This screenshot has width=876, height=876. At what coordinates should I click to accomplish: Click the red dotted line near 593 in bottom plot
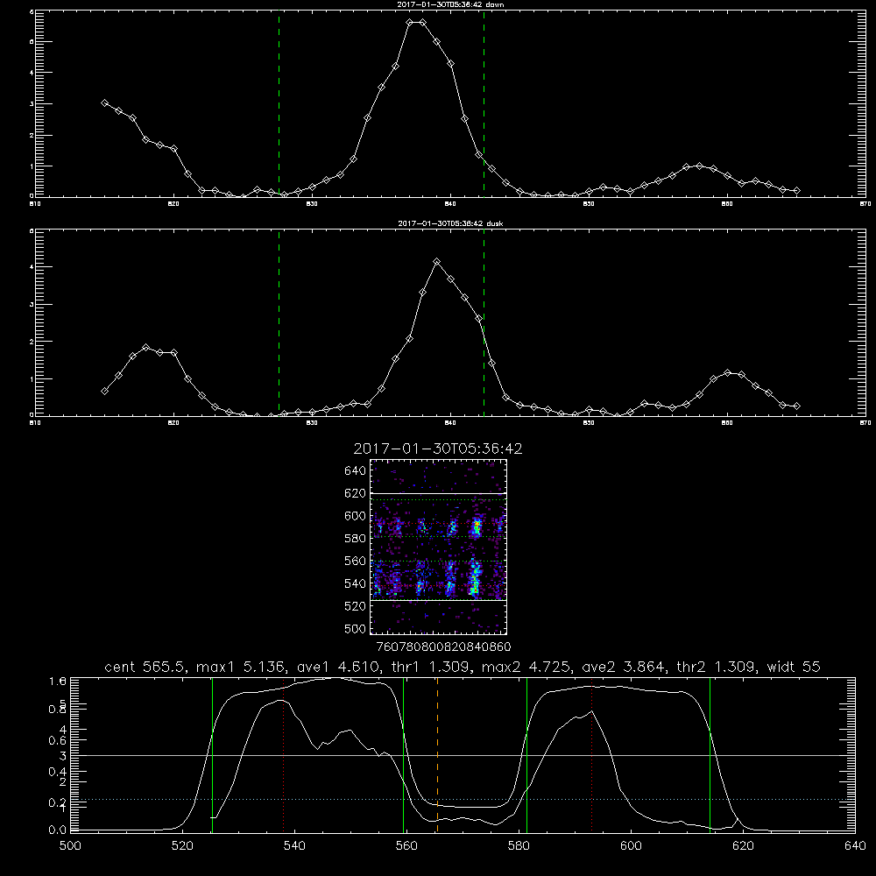[x=591, y=755]
